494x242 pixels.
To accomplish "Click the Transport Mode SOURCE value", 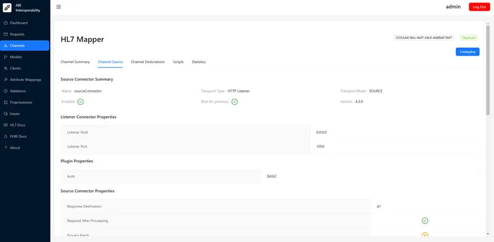I will point(376,91).
